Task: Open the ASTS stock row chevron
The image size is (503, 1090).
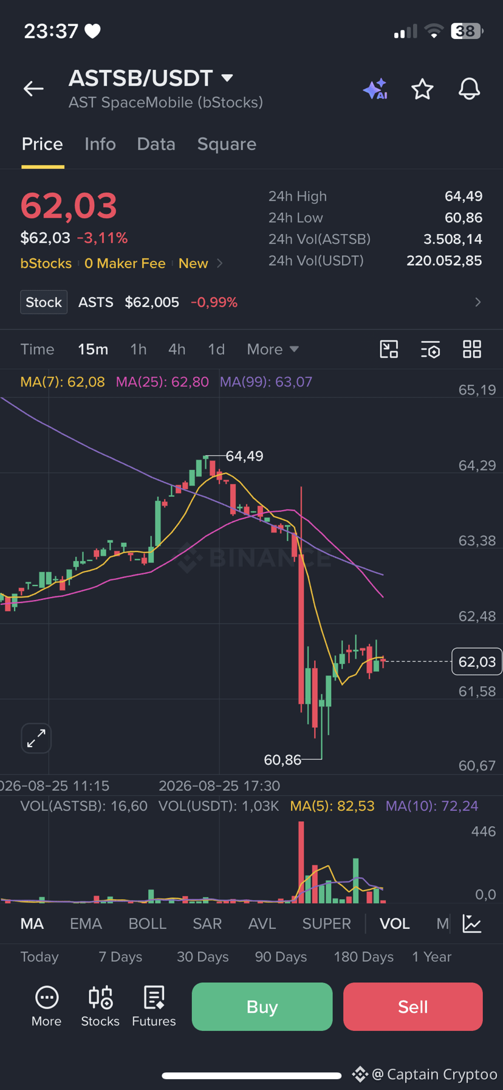Action: (x=478, y=302)
